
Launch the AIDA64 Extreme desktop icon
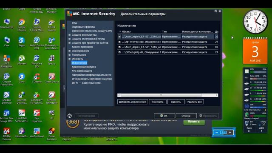(x=7, y=134)
